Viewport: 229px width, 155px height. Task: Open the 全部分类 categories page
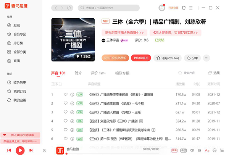click(16, 52)
